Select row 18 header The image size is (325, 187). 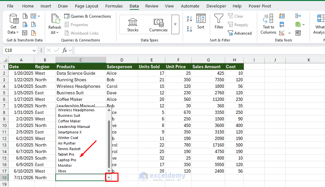(x=4, y=178)
